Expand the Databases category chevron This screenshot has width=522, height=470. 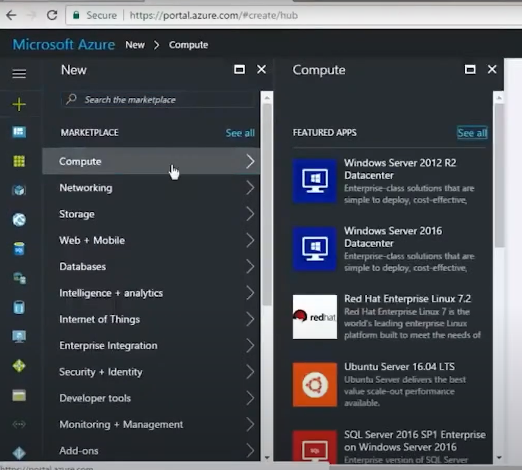[x=251, y=266]
